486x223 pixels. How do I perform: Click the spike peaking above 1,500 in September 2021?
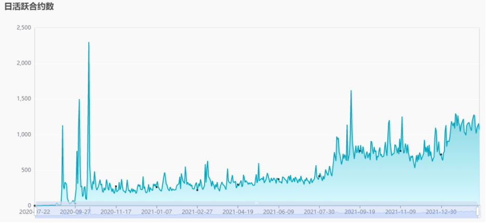click(351, 91)
